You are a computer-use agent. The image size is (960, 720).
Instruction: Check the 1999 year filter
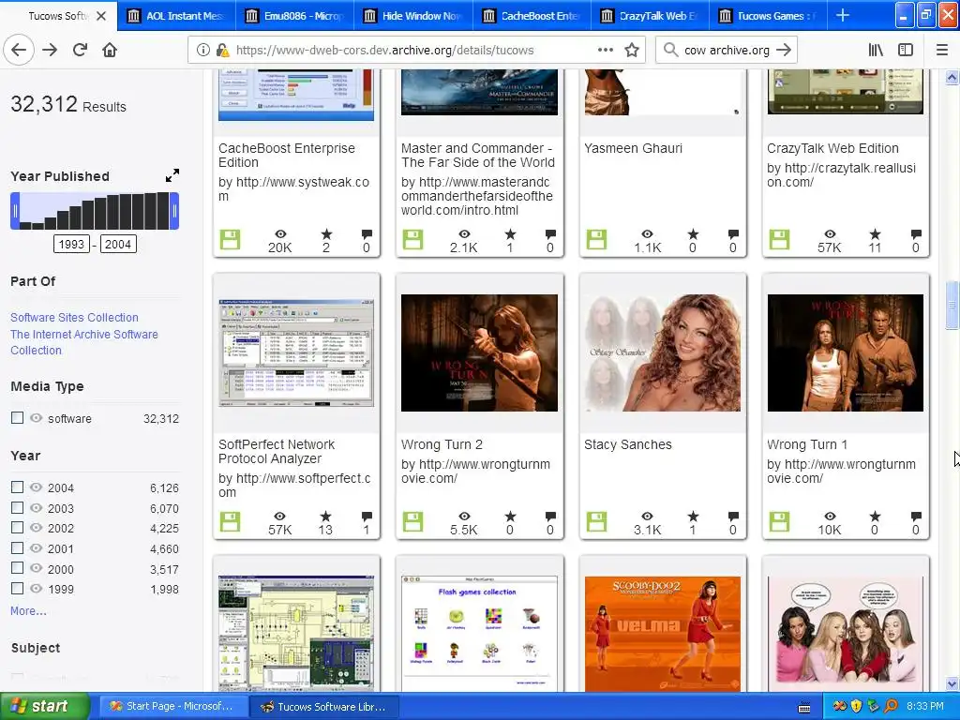point(17,589)
